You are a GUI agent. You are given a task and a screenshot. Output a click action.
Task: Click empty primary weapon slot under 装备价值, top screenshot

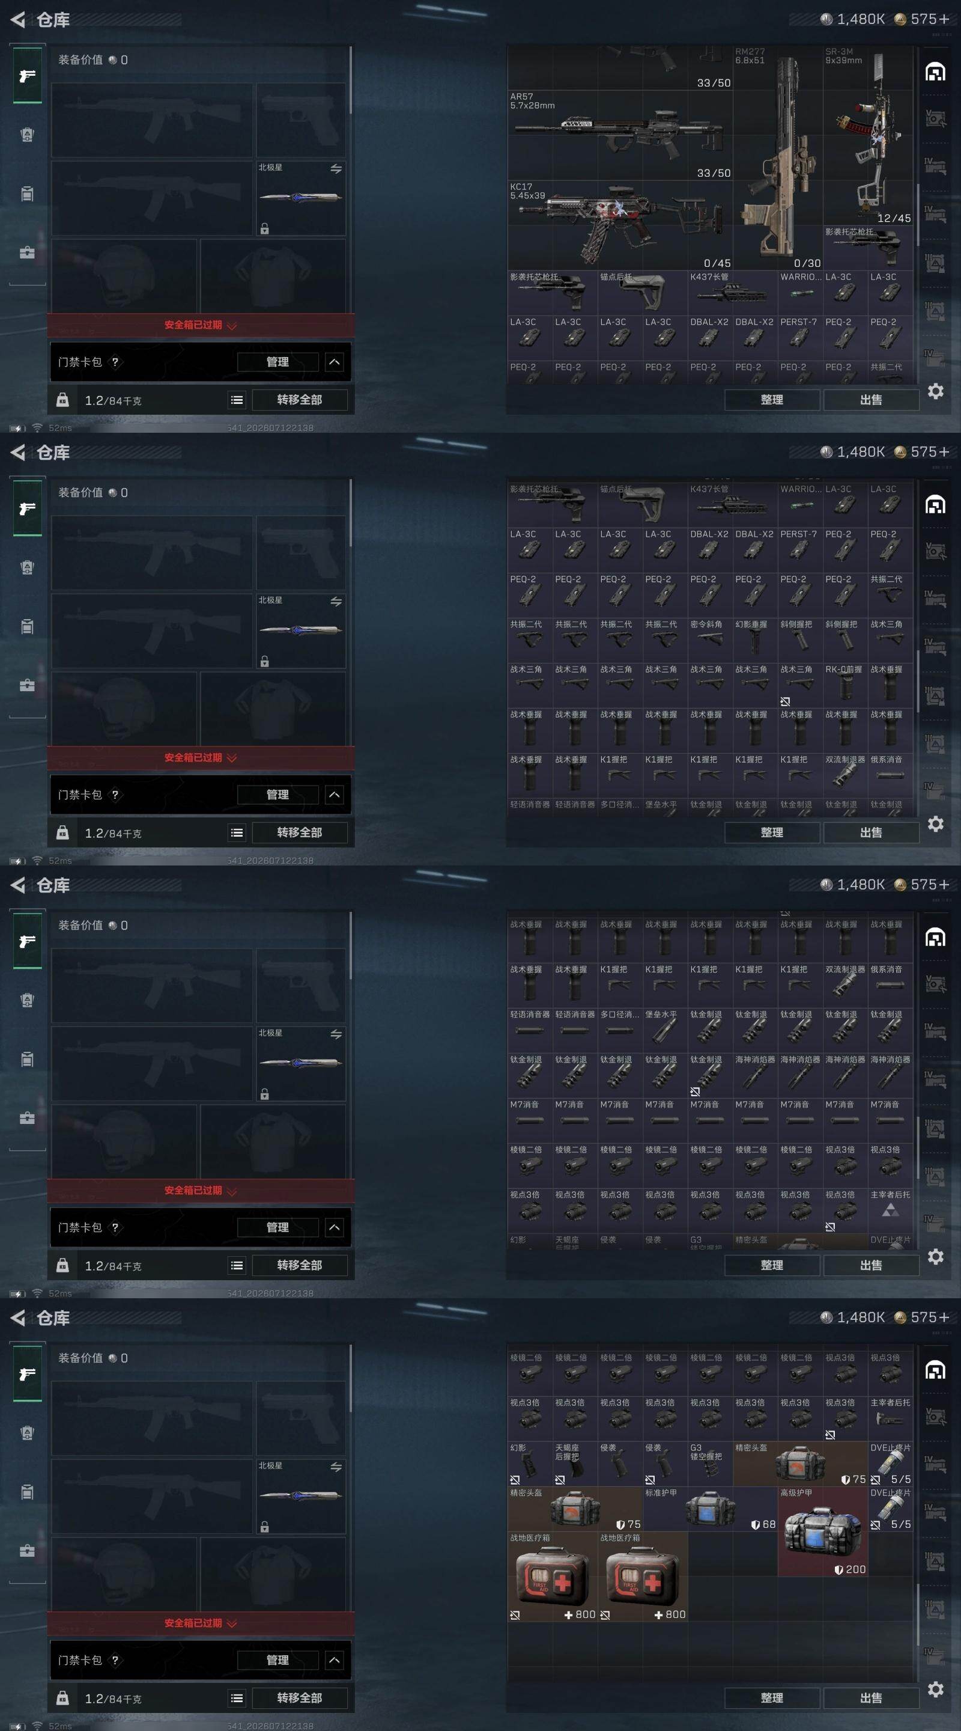[153, 120]
